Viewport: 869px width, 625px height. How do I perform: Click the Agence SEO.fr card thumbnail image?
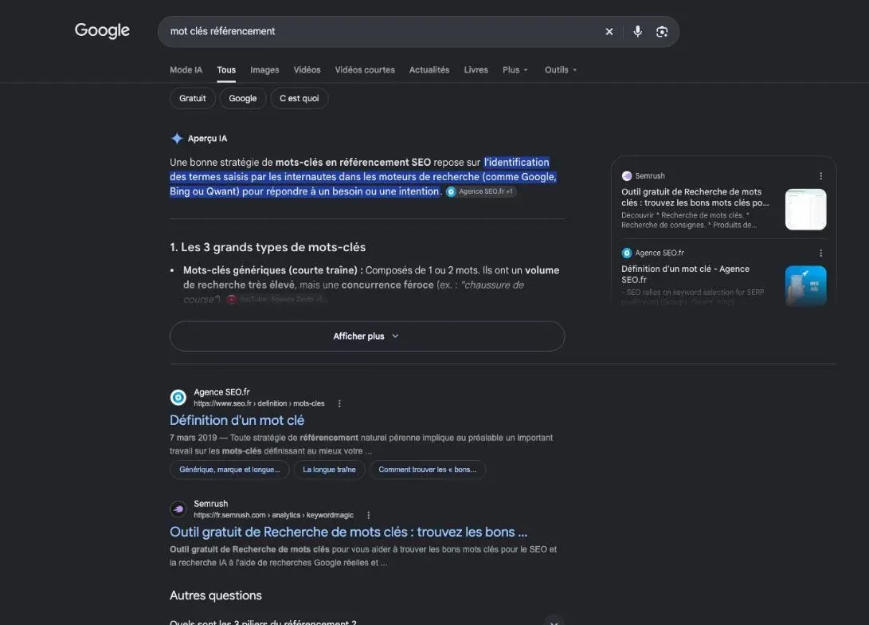[x=806, y=285]
